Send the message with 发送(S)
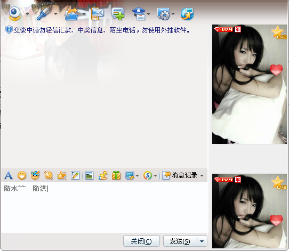 [x=180, y=241]
